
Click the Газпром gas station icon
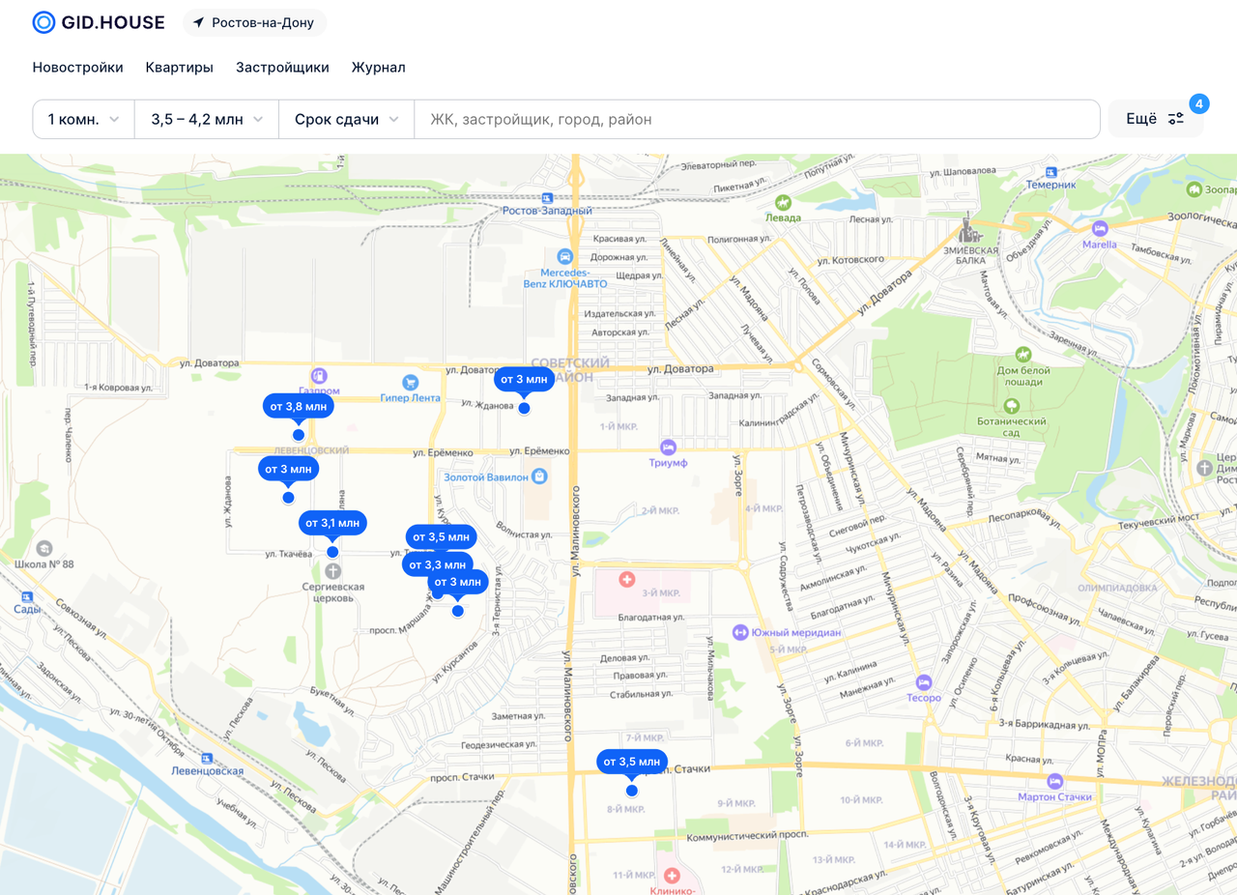[319, 376]
